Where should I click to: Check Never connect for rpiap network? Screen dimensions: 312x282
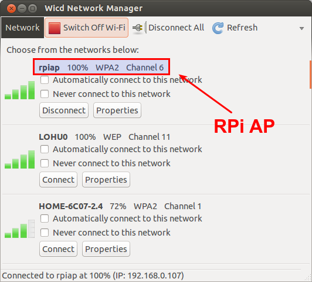coord(45,94)
